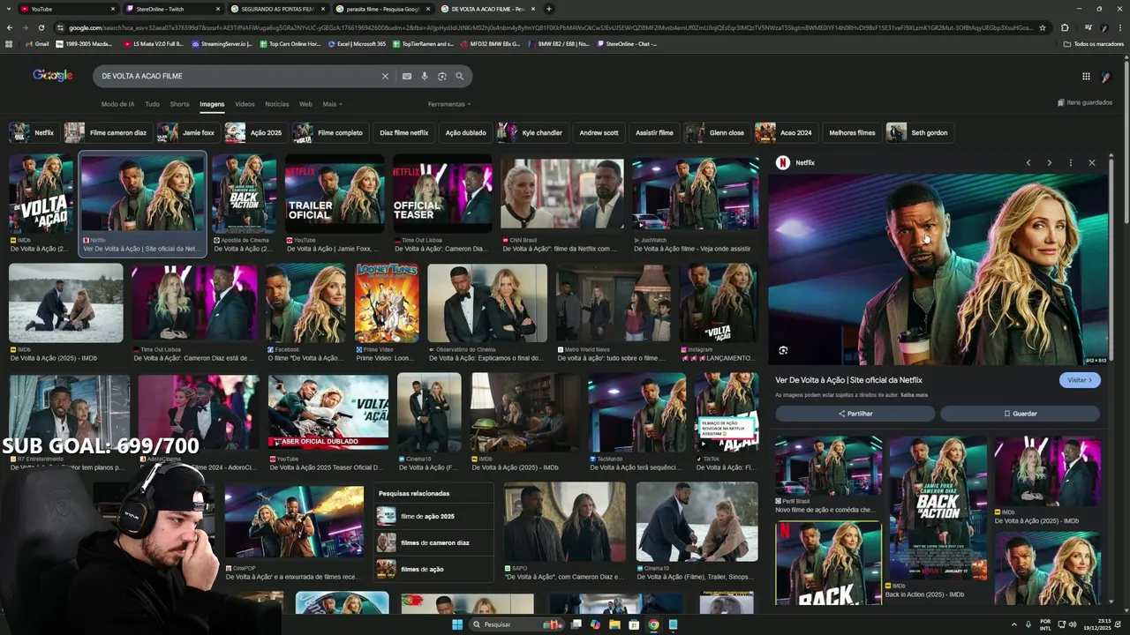
Task: Select the Filme cameron diaz chip
Action: click(x=106, y=133)
